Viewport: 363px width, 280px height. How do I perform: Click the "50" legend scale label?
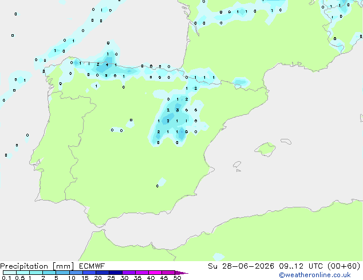point(177,278)
